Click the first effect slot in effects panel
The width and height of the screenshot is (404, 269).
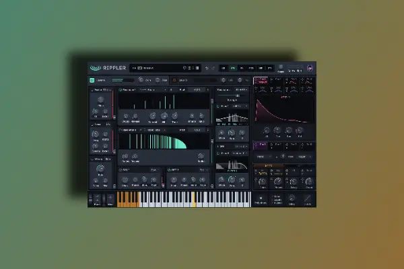[261, 172]
